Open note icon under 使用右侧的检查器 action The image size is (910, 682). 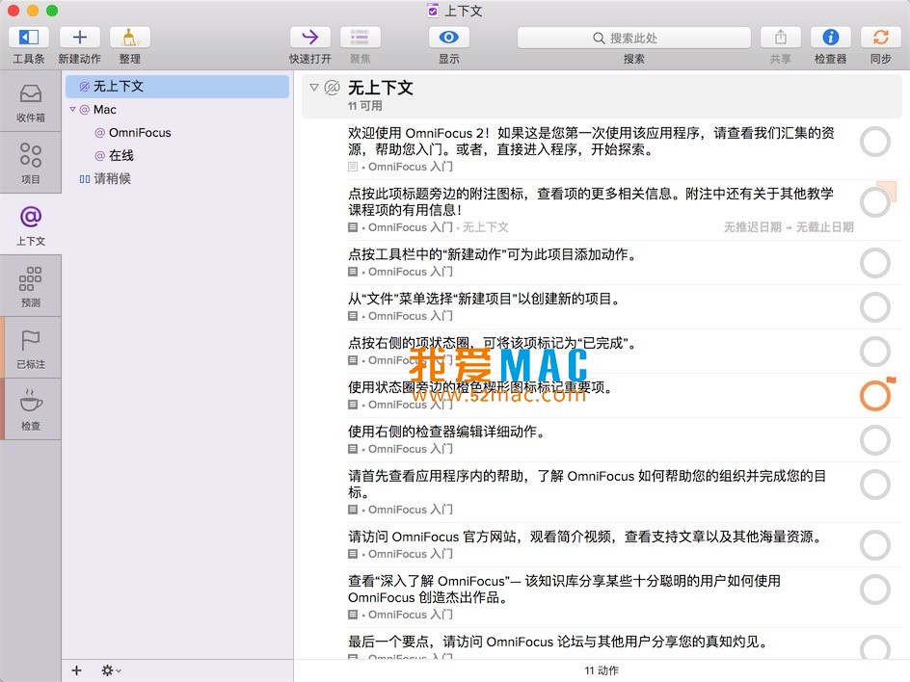pyautogui.click(x=352, y=449)
